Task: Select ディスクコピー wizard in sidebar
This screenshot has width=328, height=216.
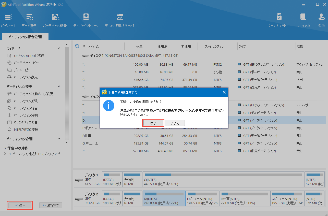Action: 19,70
